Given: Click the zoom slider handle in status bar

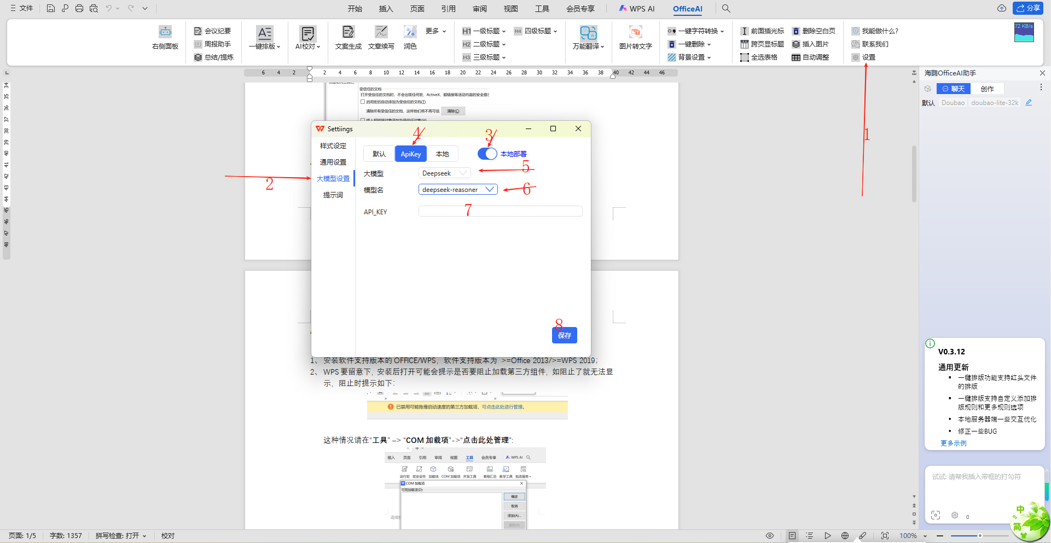Looking at the screenshot, I should click(980, 536).
